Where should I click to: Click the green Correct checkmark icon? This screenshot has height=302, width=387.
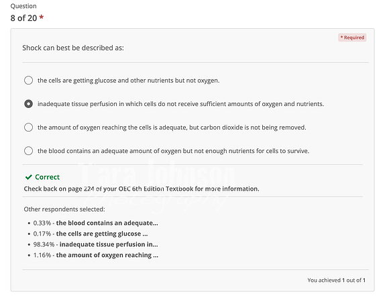29,177
